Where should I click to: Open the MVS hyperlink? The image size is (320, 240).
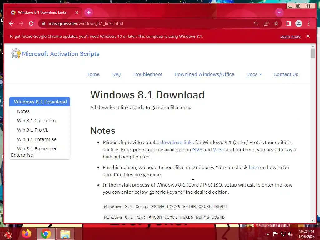tap(197, 150)
